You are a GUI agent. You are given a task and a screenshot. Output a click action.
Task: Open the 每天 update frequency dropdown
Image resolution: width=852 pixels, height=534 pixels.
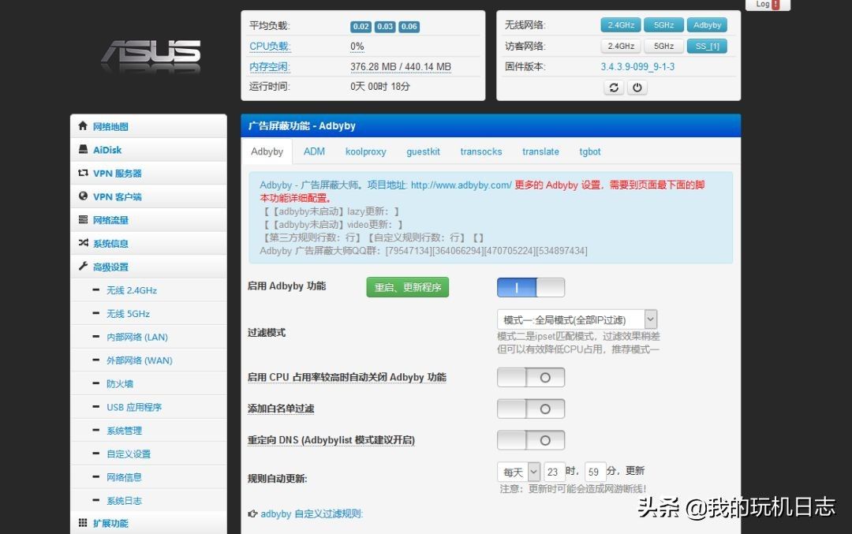[518, 472]
